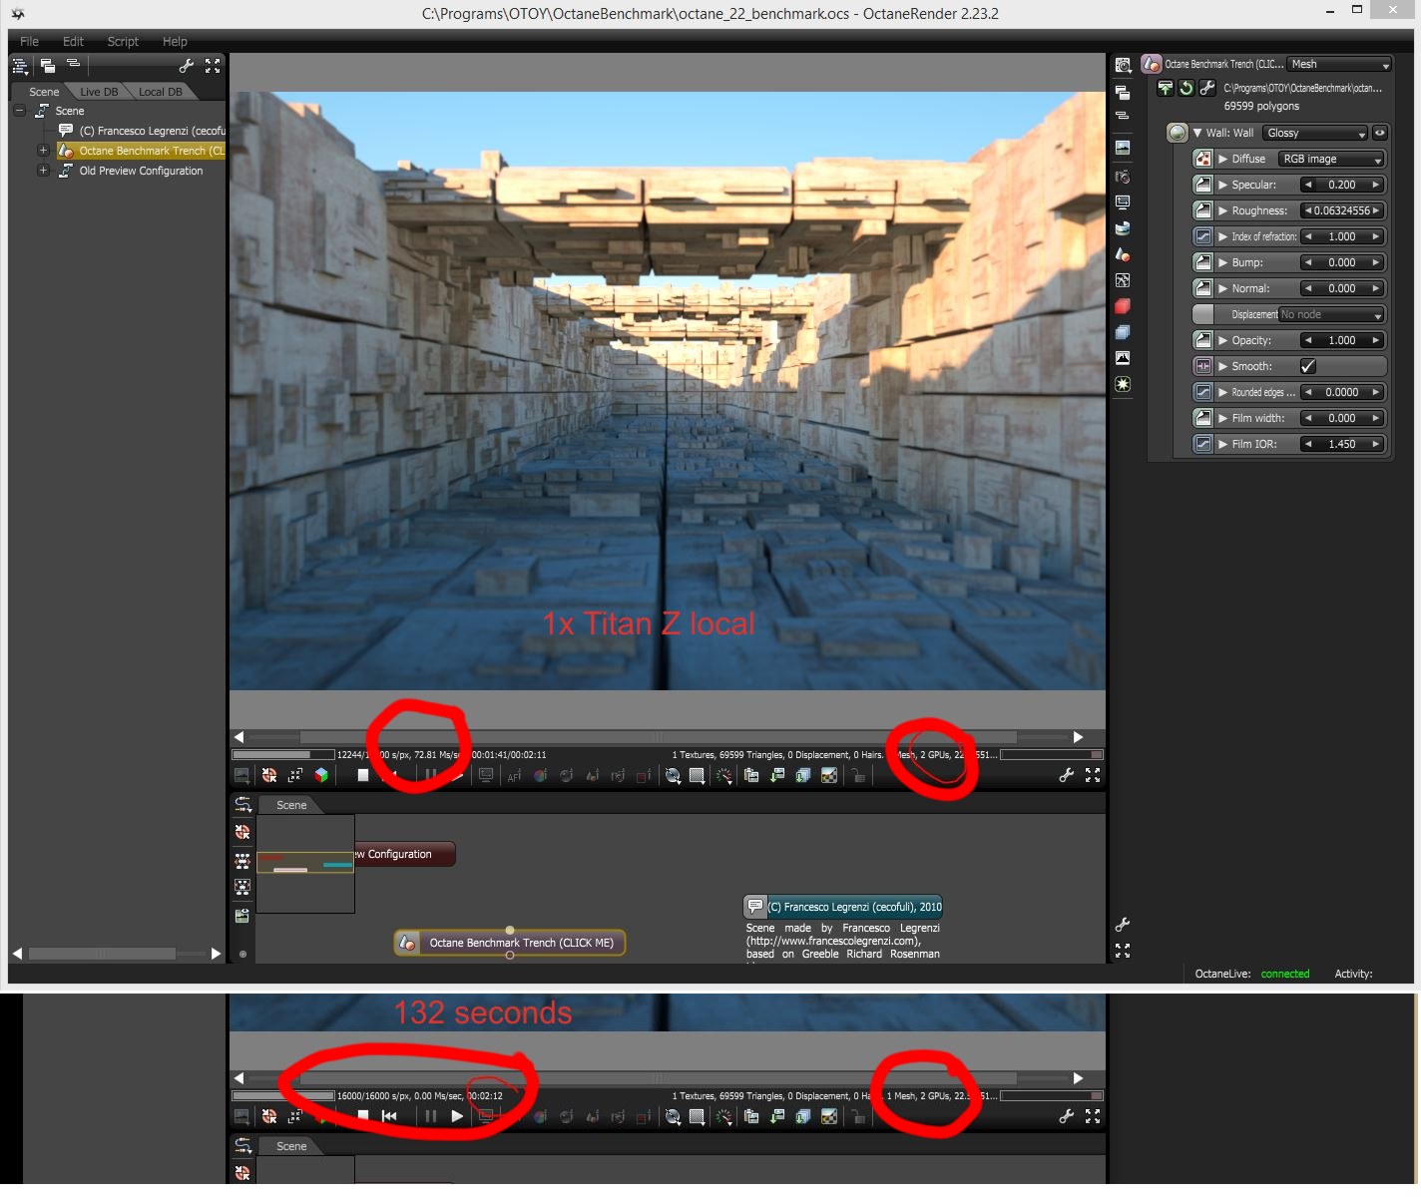1421x1197 pixels.
Task: Stop the render in the main window toolbar
Action: [362, 775]
